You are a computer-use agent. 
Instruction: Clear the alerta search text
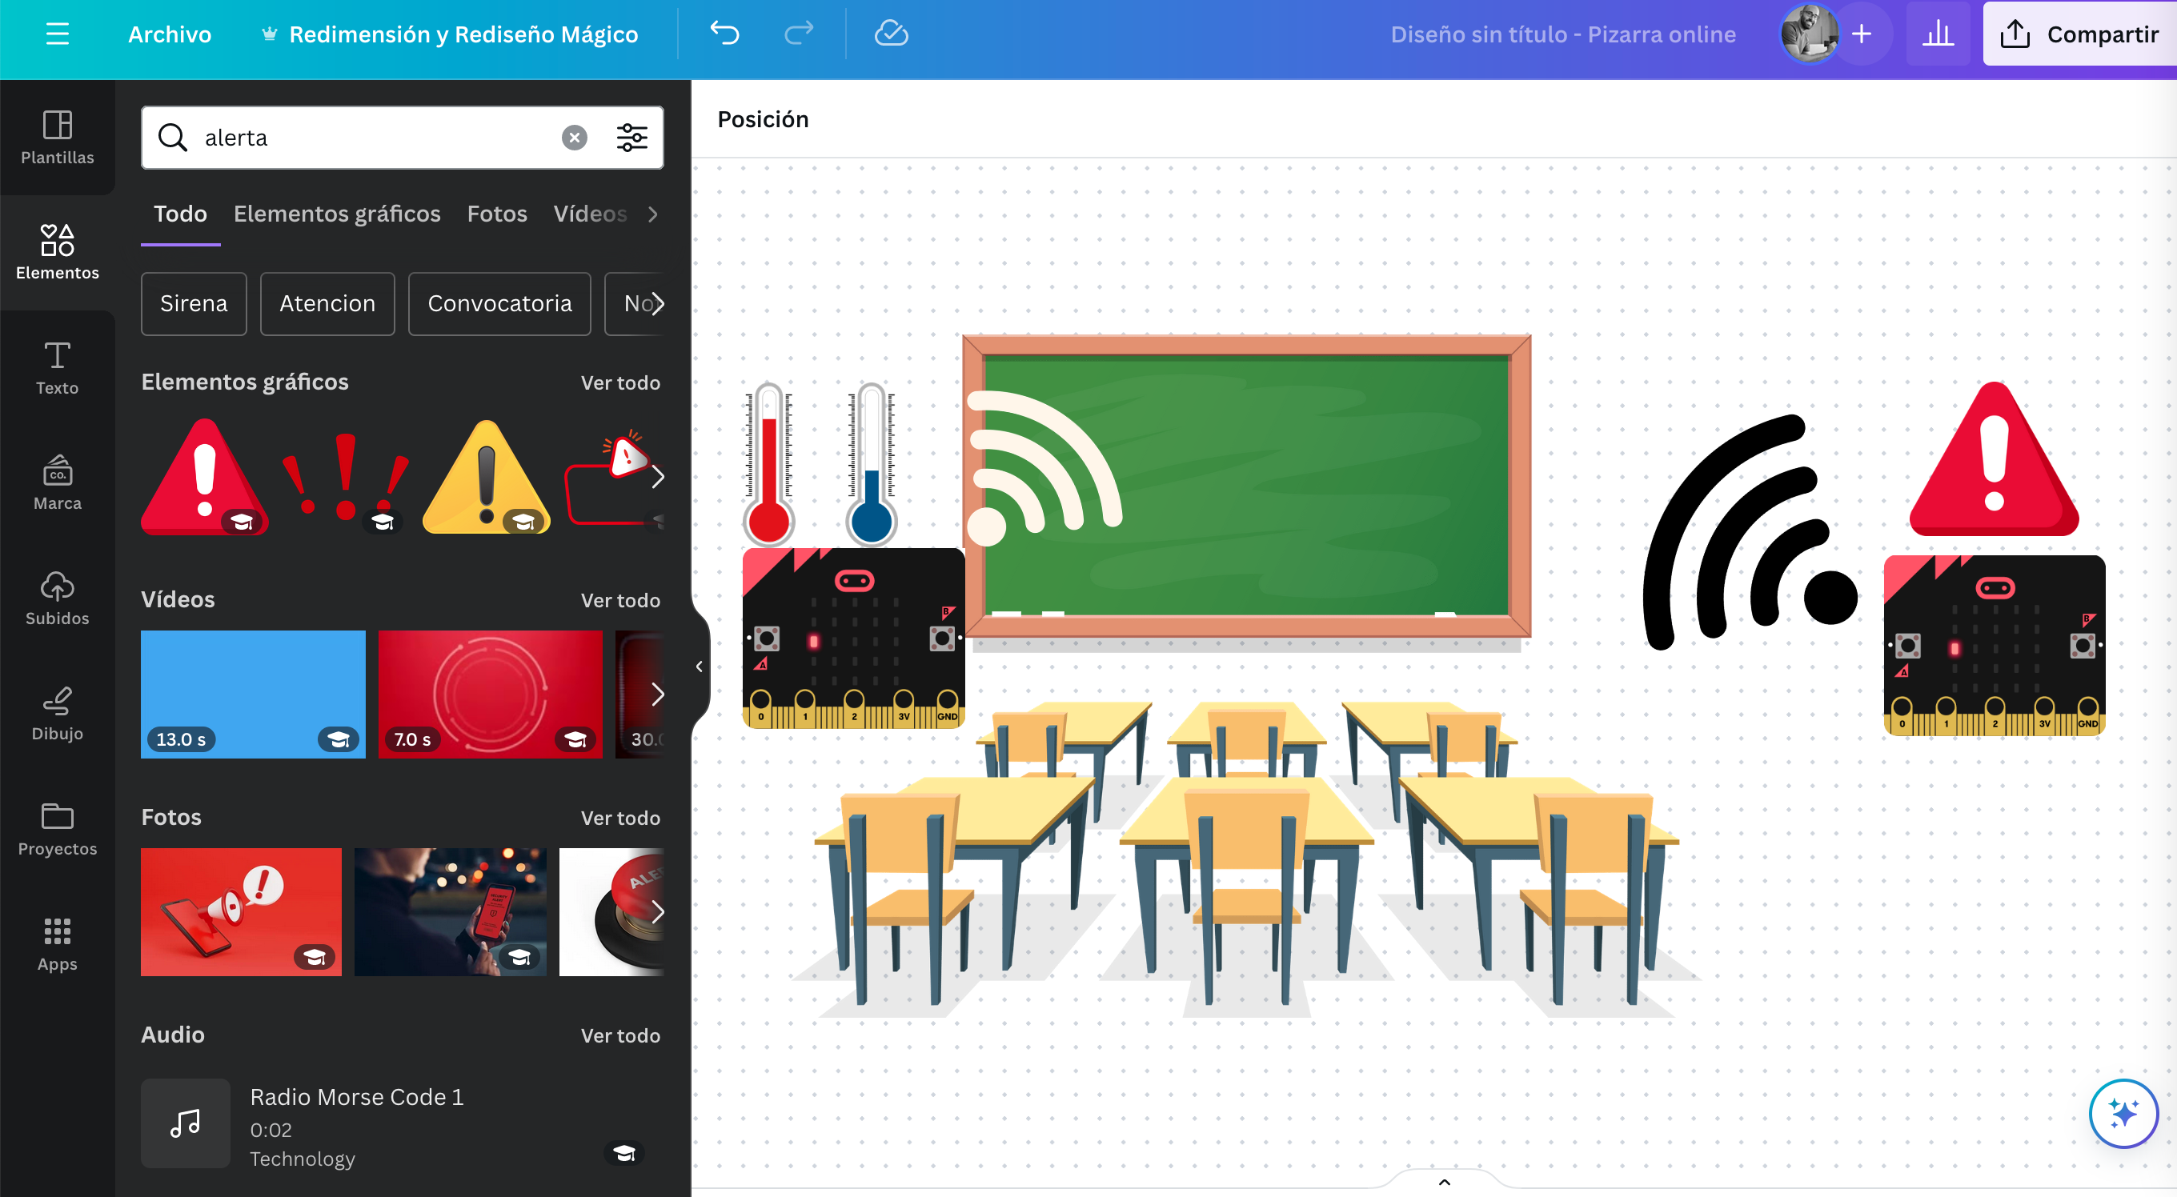click(575, 138)
